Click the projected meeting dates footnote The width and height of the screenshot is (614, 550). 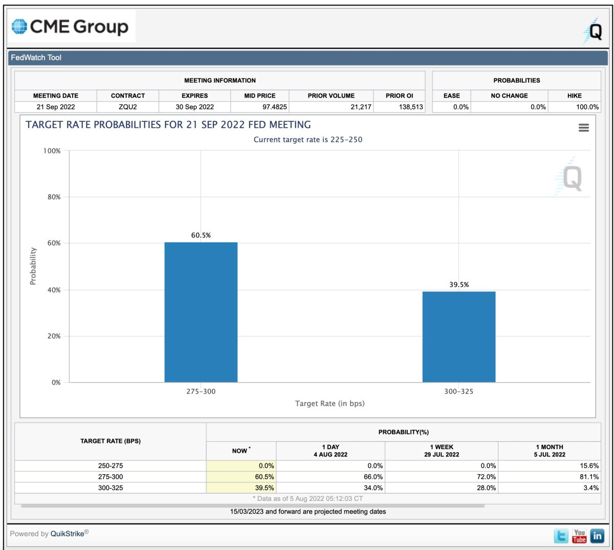click(308, 512)
